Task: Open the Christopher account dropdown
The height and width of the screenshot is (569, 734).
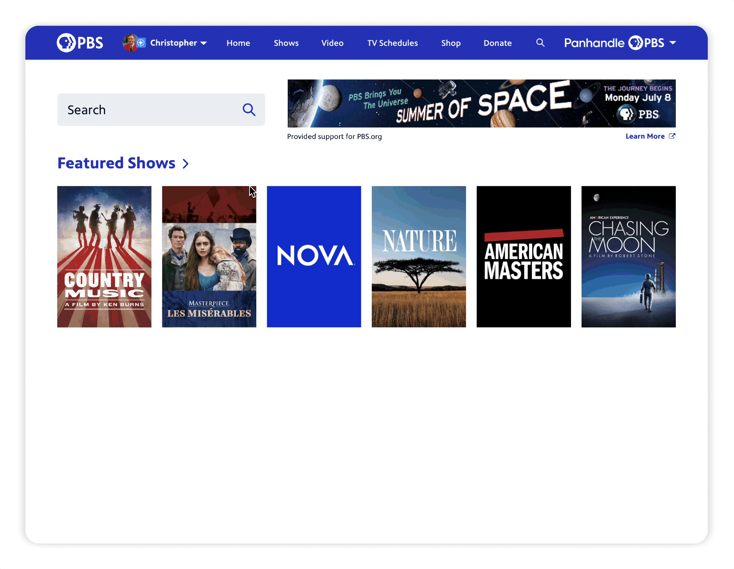Action: [178, 43]
